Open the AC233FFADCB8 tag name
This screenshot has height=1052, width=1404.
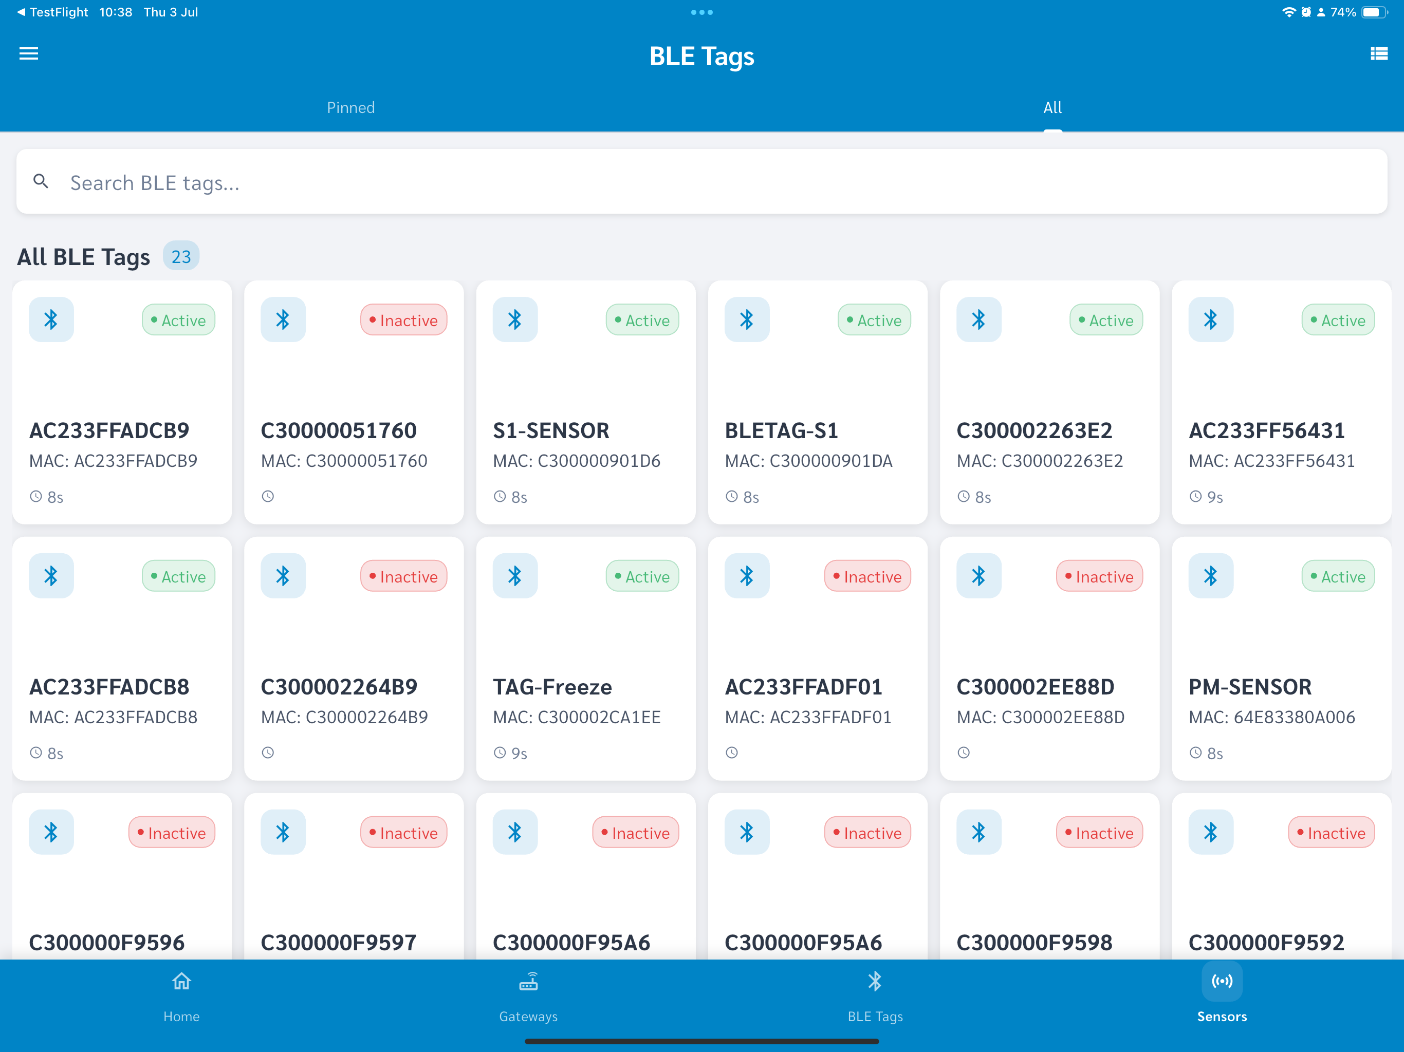point(109,687)
